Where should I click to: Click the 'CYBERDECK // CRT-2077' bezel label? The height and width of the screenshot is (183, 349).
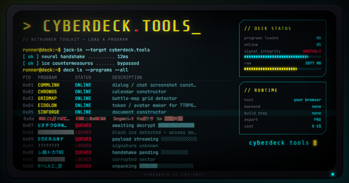tap(174, 175)
